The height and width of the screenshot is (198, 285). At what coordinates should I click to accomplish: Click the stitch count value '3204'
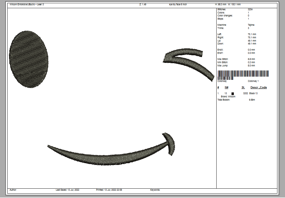coord(250,9)
